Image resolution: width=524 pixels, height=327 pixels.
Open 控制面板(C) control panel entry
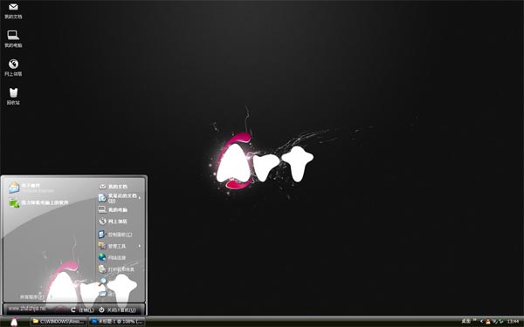115,235
